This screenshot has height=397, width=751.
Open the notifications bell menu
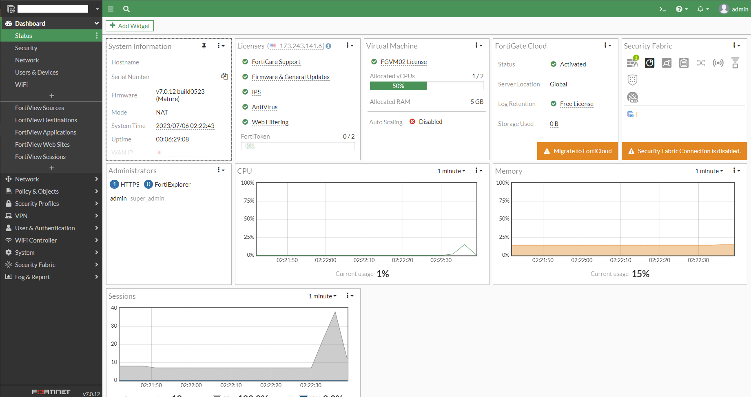click(703, 9)
